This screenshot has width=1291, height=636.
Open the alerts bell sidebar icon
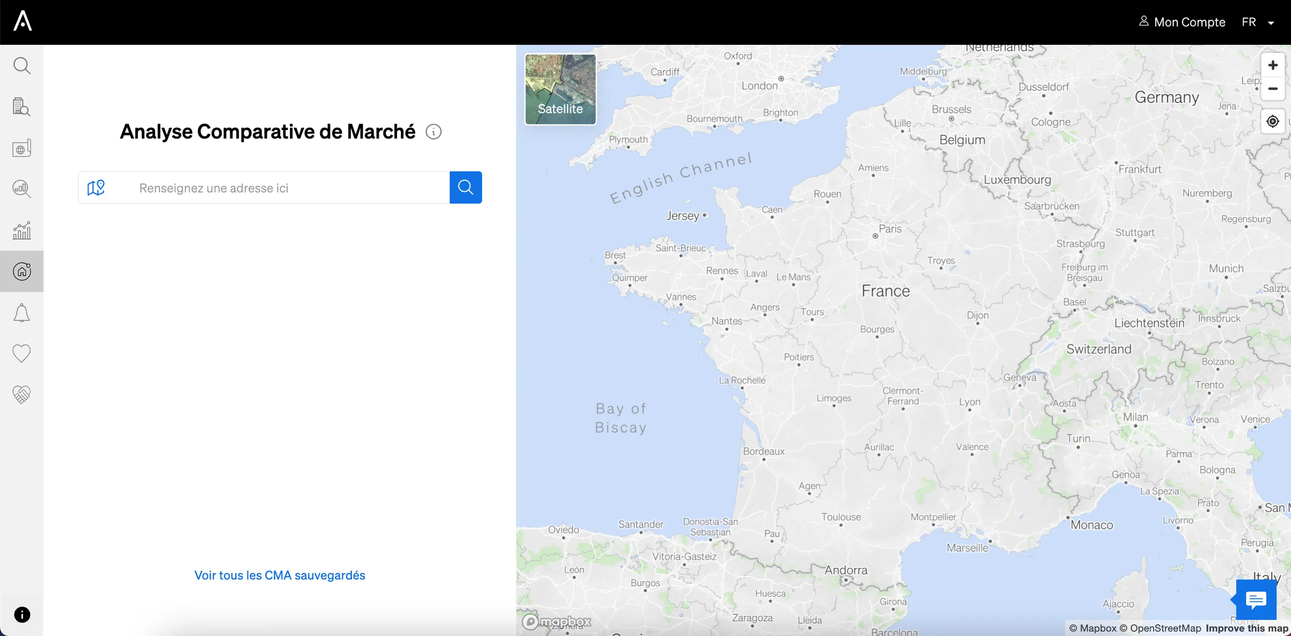tap(22, 312)
